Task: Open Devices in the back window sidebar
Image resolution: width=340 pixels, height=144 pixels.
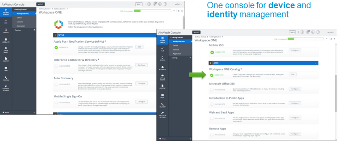Action: 6,31
